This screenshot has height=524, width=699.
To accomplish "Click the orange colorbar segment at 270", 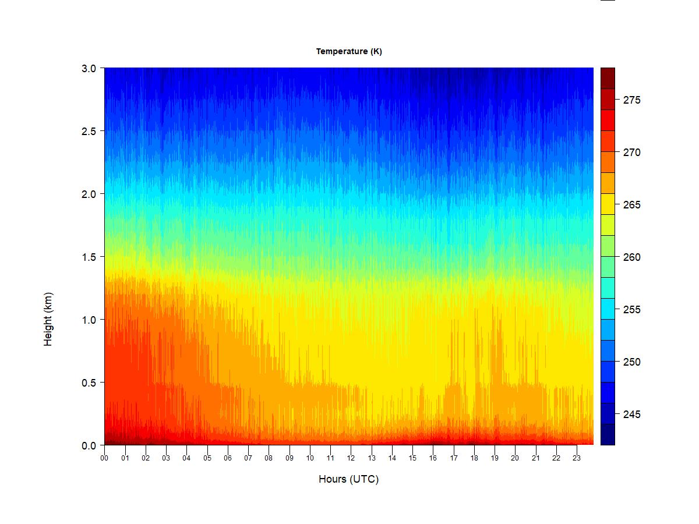I will pos(608,162).
